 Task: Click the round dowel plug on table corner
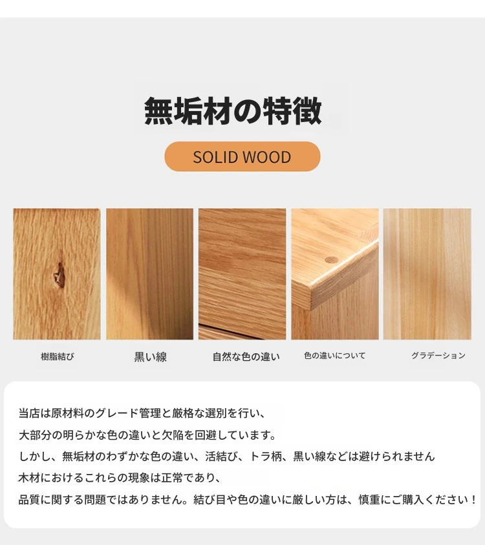point(332,260)
